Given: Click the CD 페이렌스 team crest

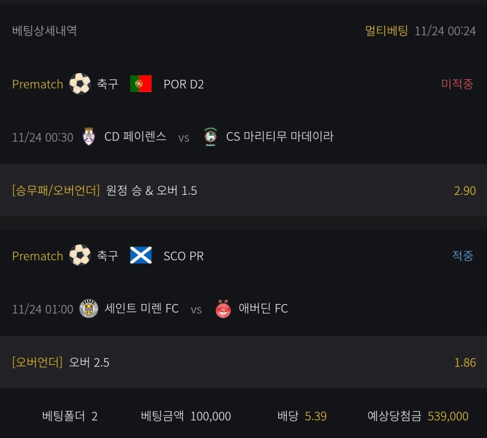Looking at the screenshot, I should (89, 137).
